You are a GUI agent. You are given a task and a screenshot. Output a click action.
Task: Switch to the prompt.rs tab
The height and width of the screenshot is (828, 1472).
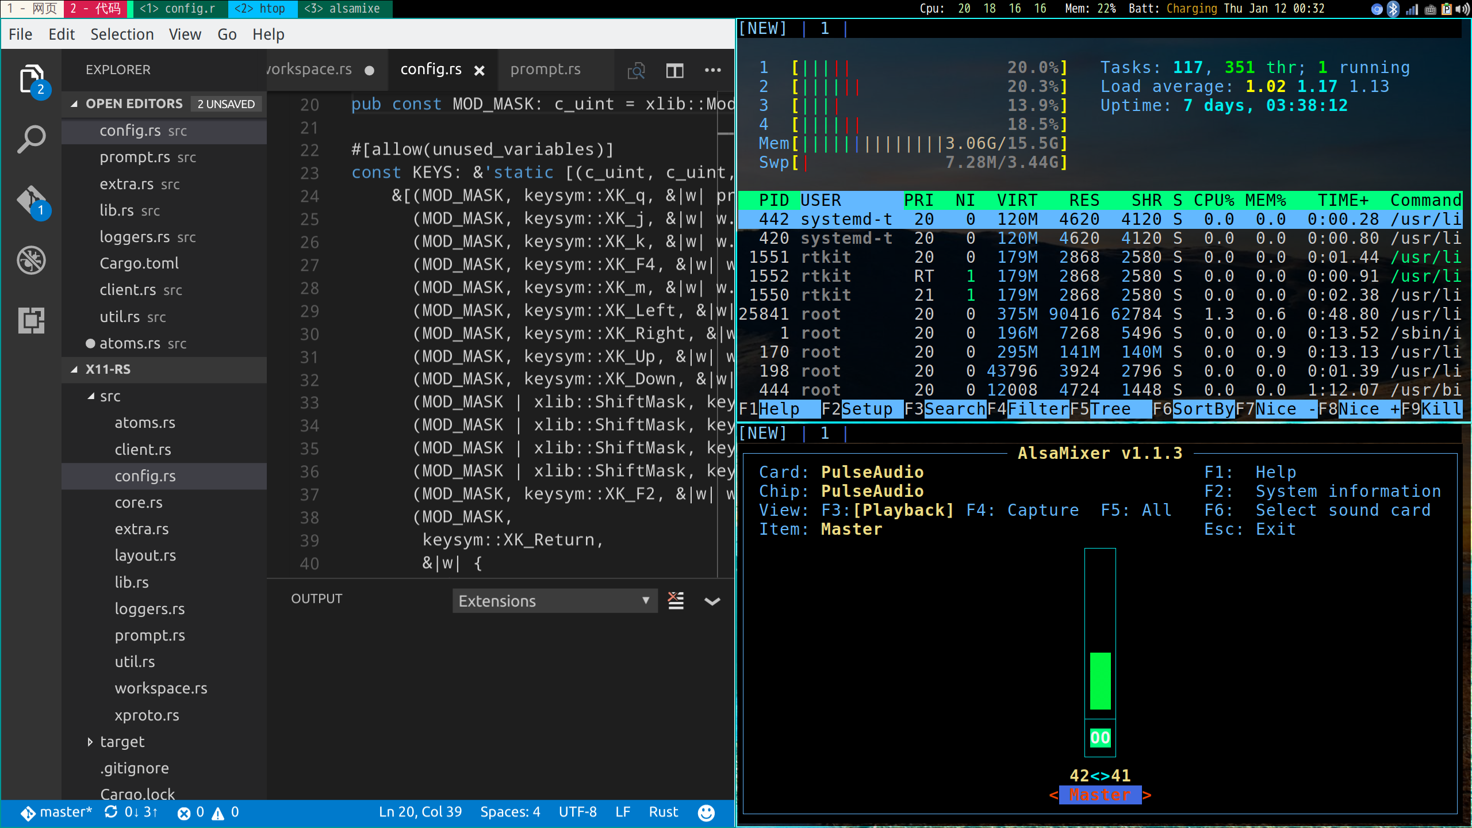tap(545, 70)
